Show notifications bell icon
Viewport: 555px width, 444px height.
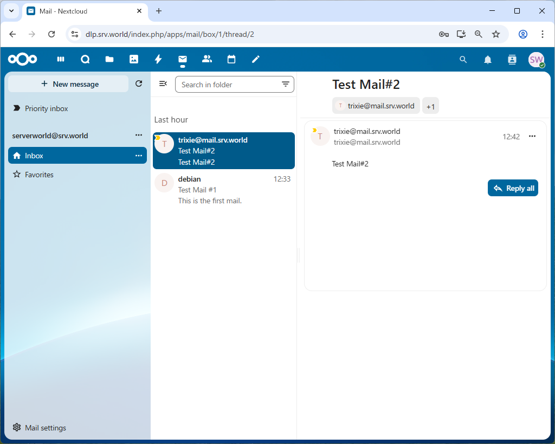pos(488,60)
